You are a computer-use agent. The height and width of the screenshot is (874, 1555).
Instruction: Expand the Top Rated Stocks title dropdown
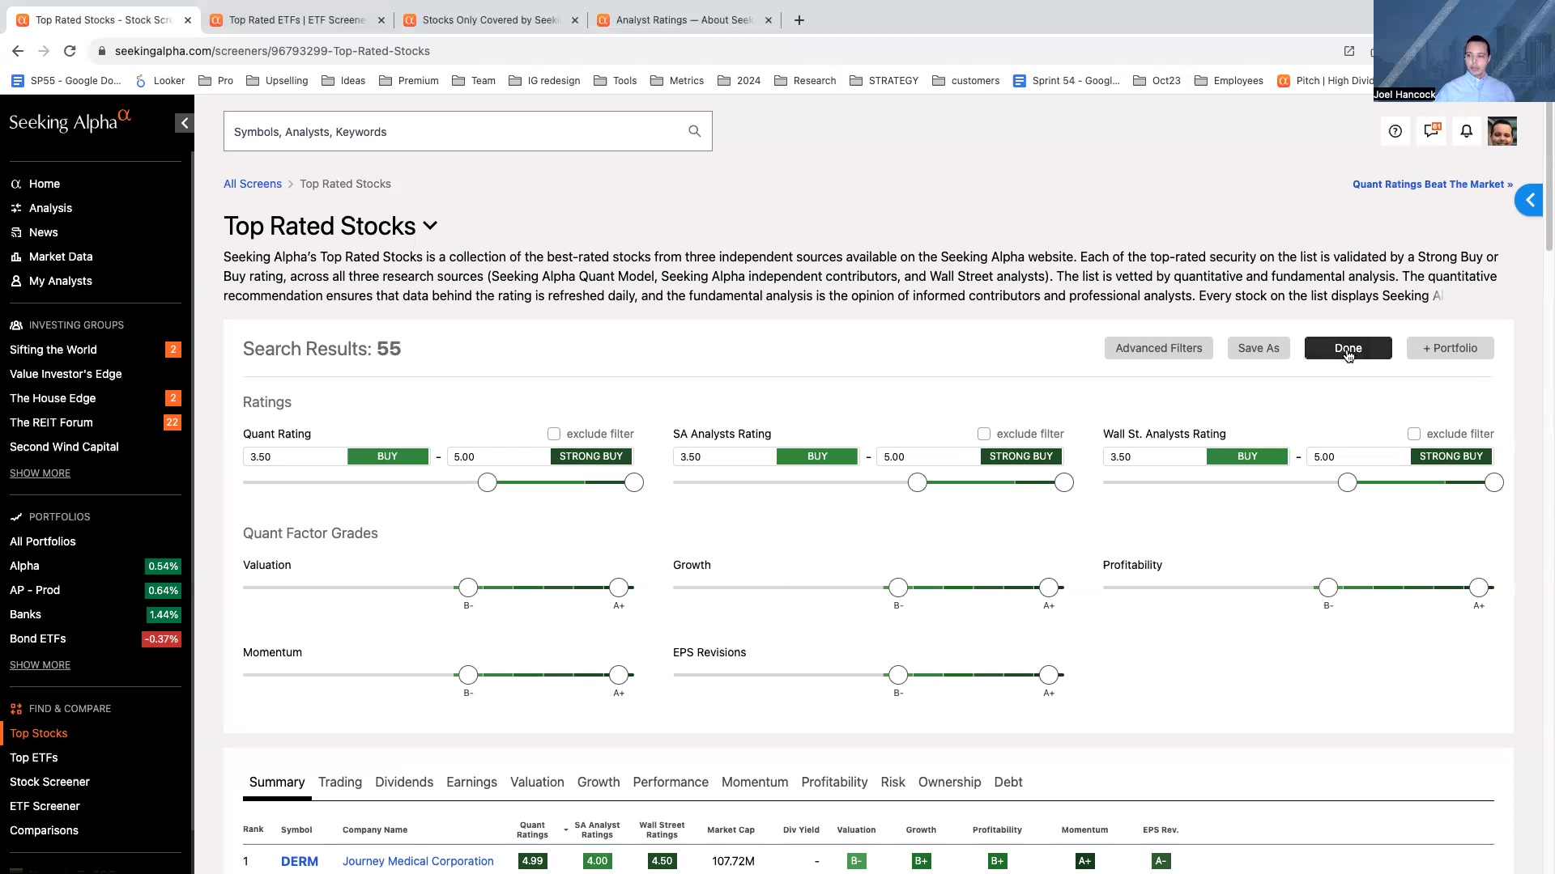430,227
